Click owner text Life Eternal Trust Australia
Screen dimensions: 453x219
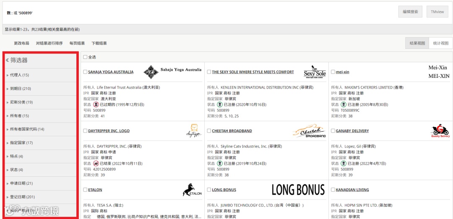[x=119, y=87]
